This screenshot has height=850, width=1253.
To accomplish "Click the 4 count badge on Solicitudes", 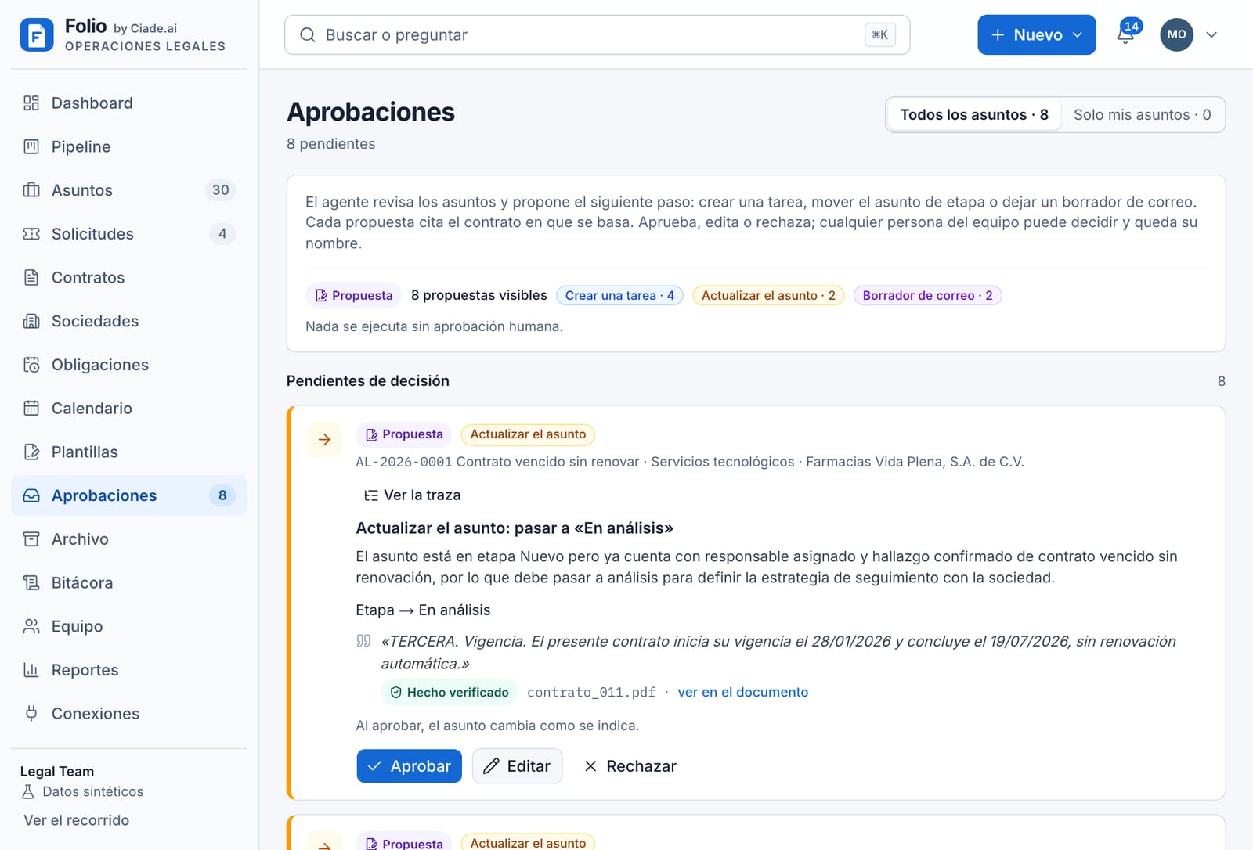I will tap(222, 234).
